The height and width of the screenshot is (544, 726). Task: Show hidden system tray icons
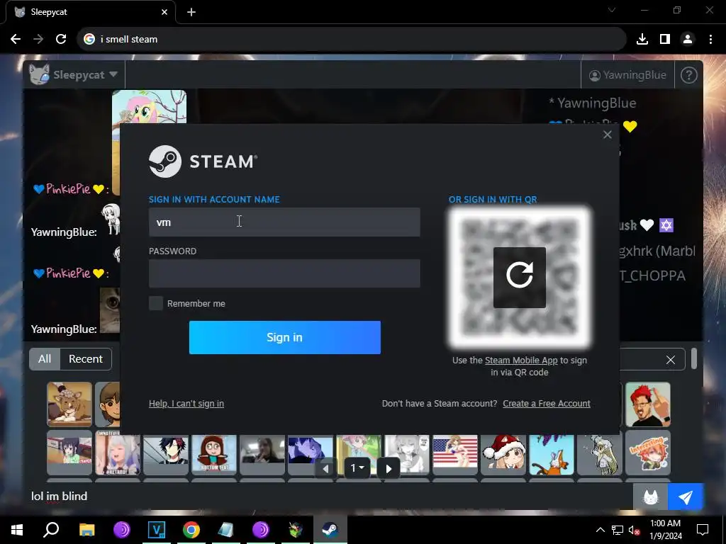pos(600,530)
